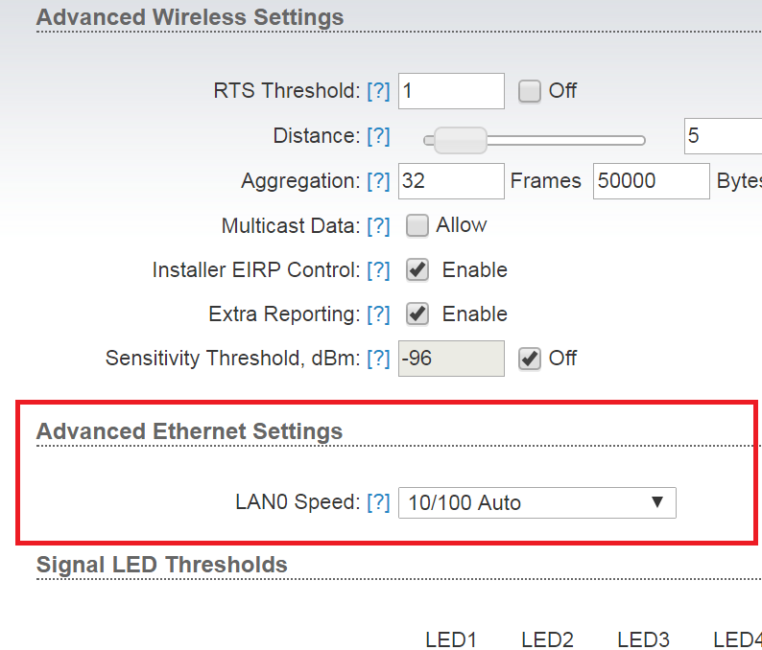Open Extra Reporting help [?] link
762x650 pixels.
coord(378,314)
